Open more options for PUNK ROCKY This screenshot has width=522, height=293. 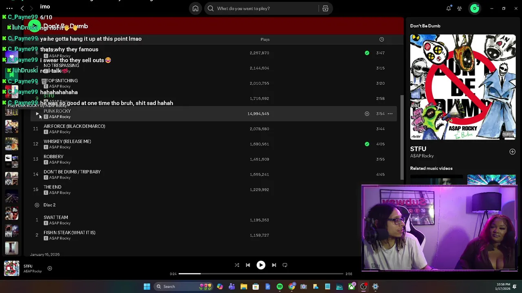tap(390, 114)
